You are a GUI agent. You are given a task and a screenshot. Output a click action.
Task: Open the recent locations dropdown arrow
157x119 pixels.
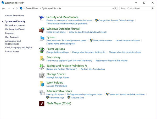click(13, 9)
